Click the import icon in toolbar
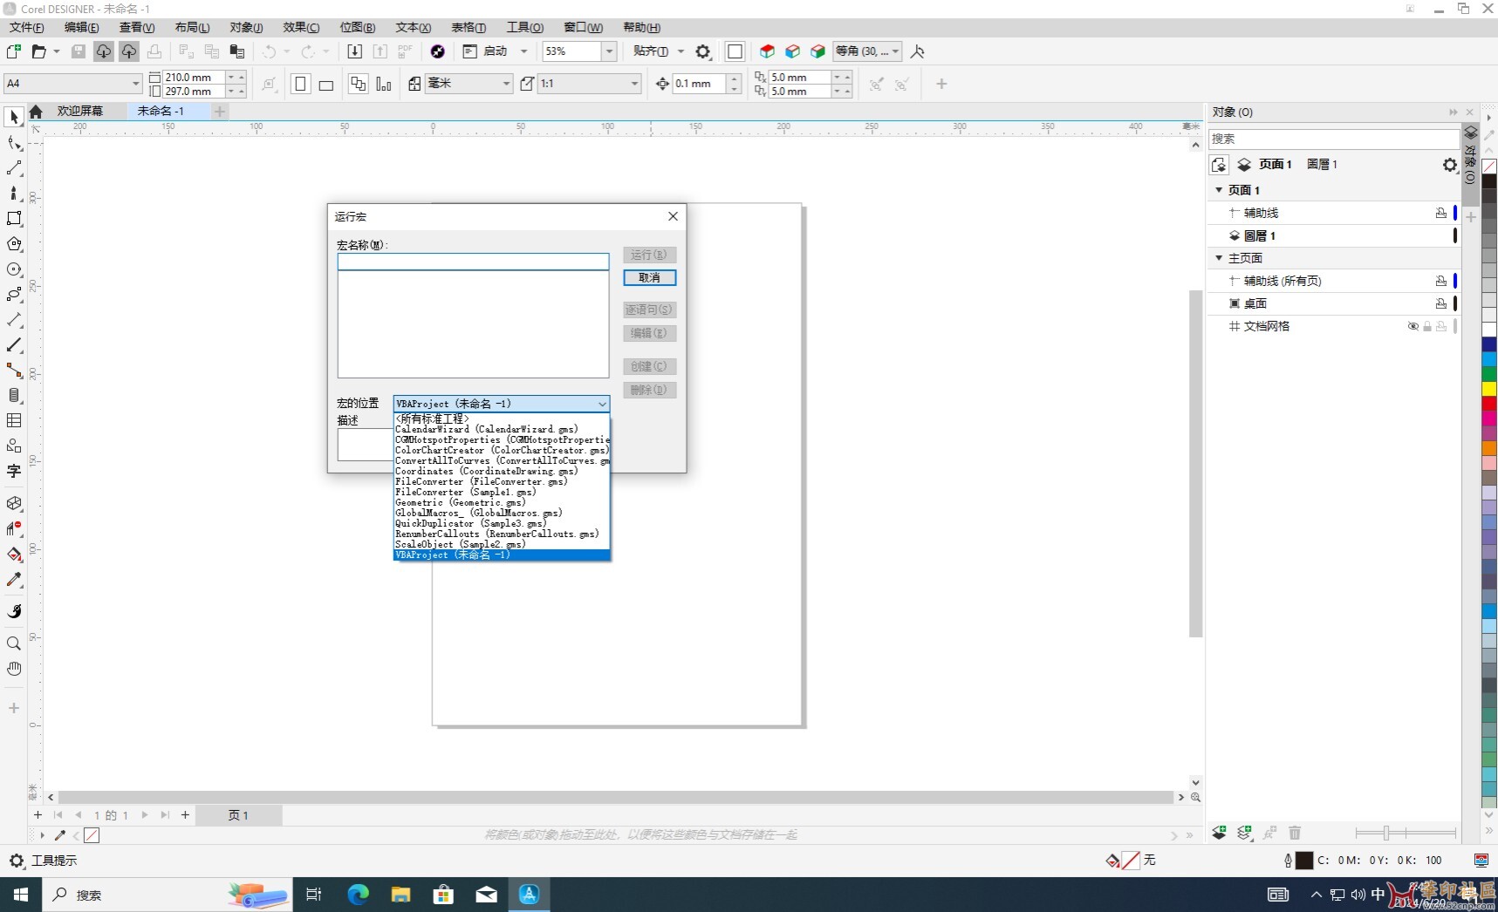The width and height of the screenshot is (1498, 912). (354, 51)
